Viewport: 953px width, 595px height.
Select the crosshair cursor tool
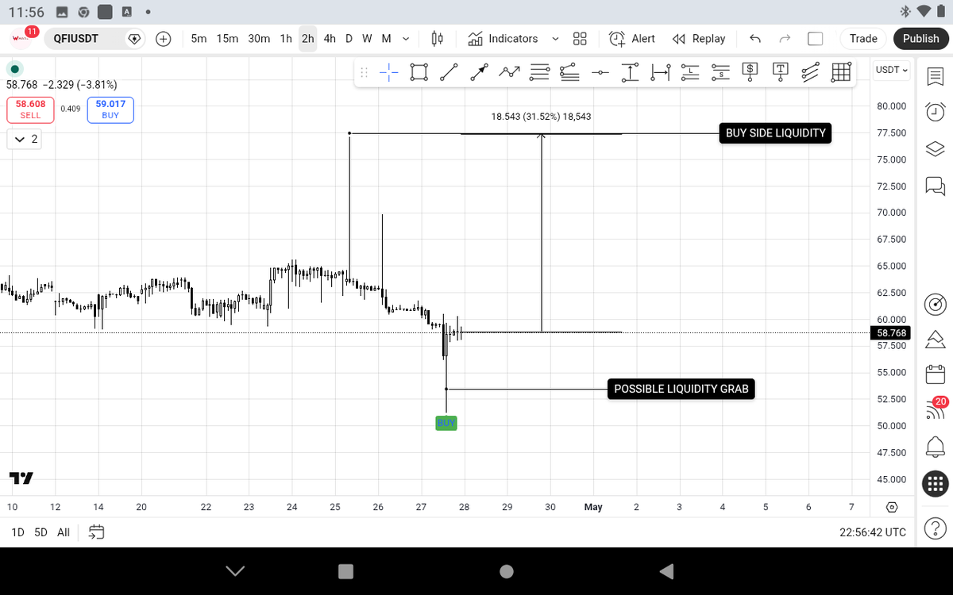click(x=389, y=72)
